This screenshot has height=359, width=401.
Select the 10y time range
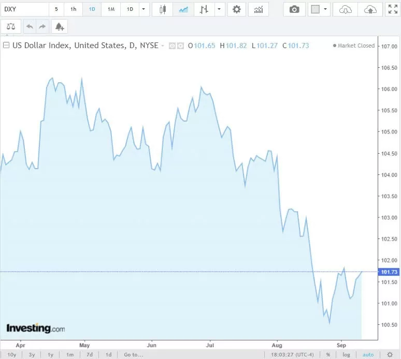coord(11,354)
